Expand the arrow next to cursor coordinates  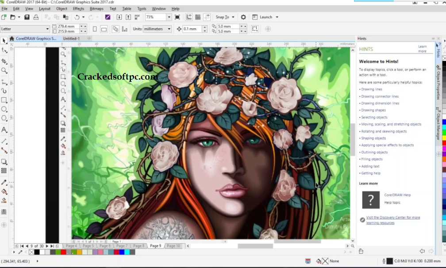[37, 261]
